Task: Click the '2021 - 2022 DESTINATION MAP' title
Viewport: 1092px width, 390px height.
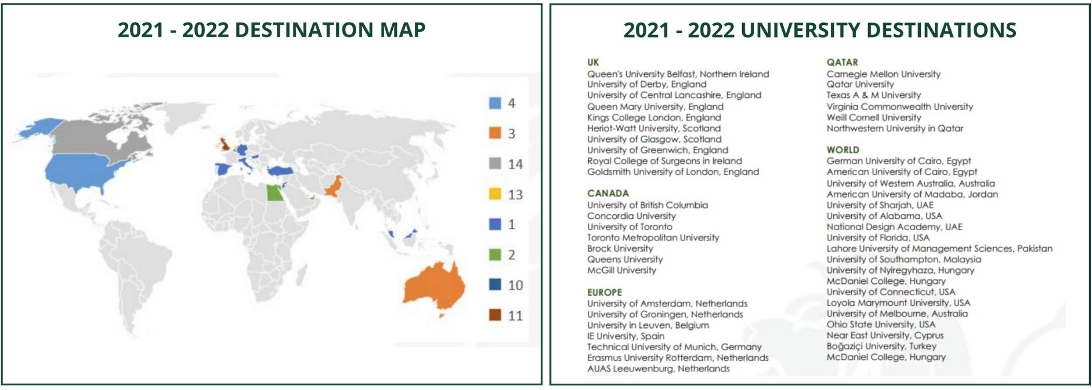Action: [x=272, y=30]
